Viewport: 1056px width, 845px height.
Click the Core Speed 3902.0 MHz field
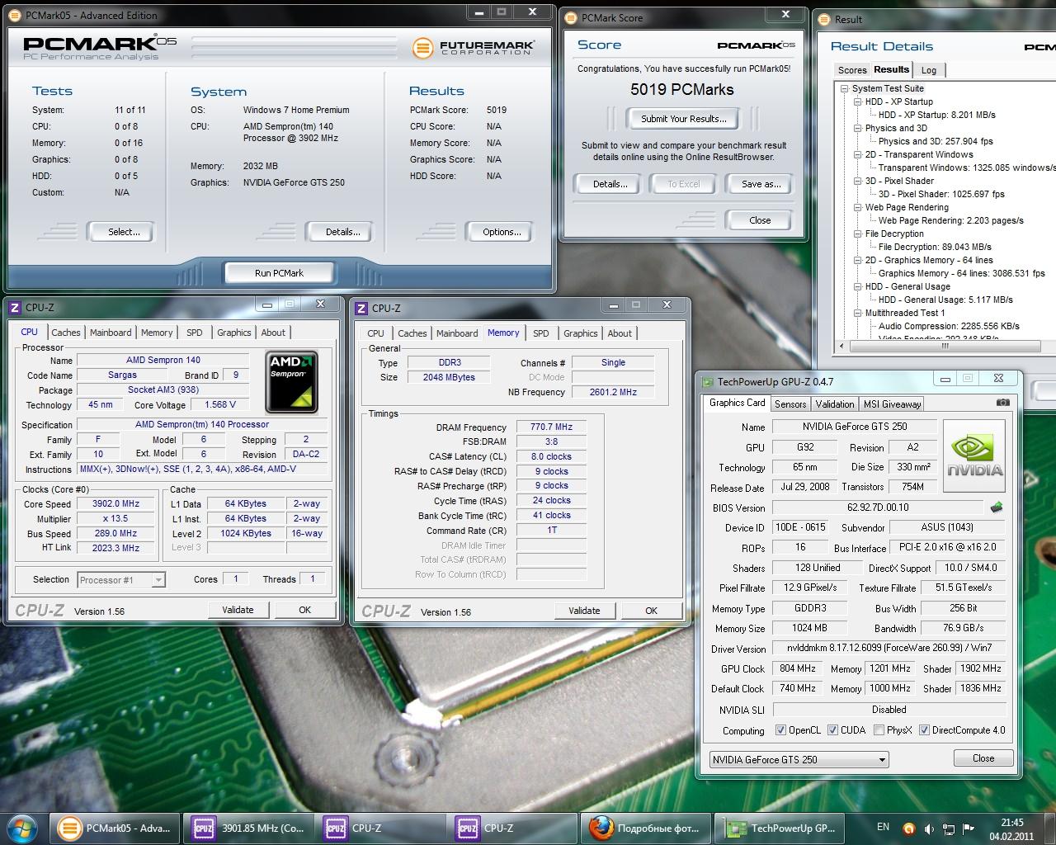116,503
